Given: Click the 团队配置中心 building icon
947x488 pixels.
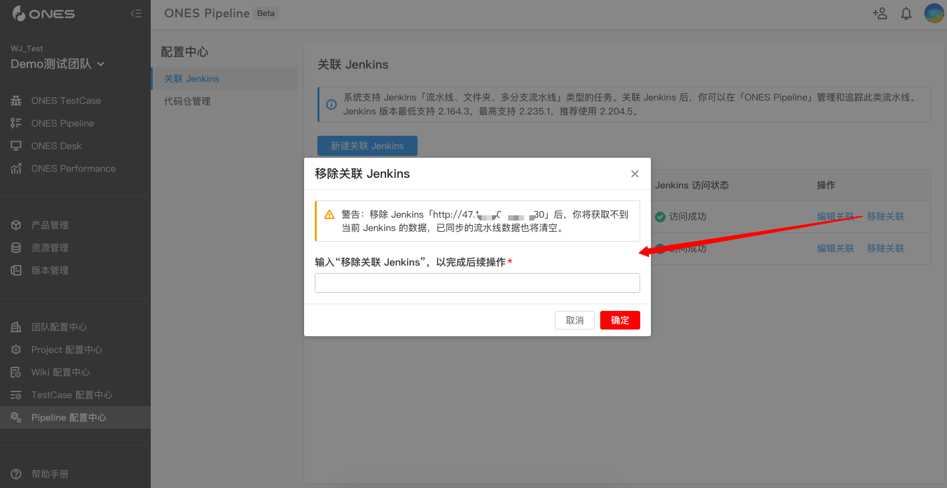Looking at the screenshot, I should click(x=16, y=327).
